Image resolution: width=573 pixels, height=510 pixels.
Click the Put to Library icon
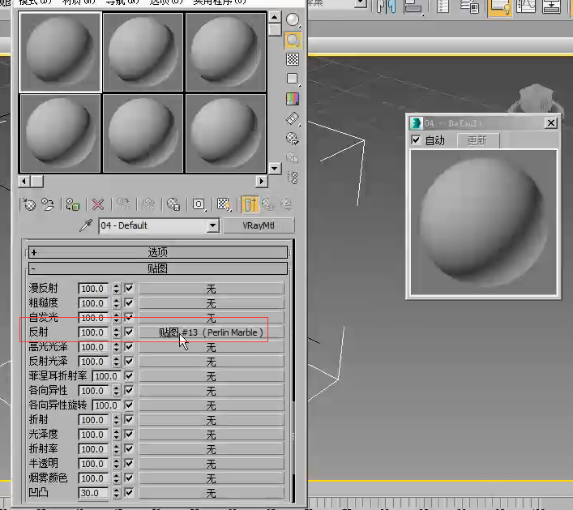(173, 204)
